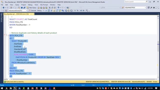Click the New Query button

[x=32, y=8]
